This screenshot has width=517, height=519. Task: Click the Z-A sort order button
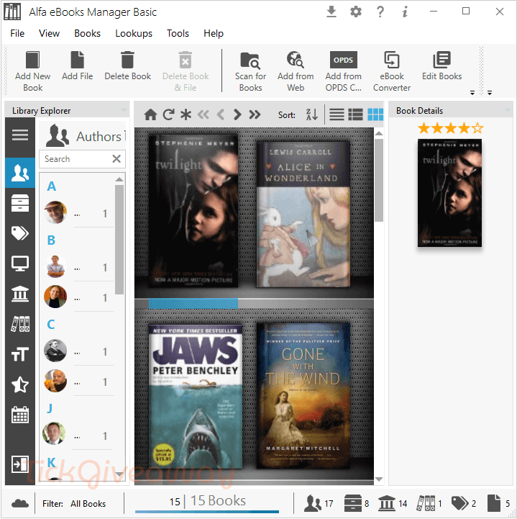point(312,115)
